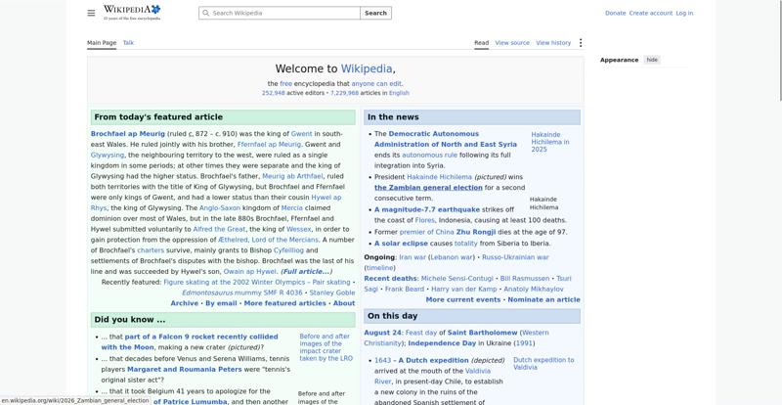The height and width of the screenshot is (405, 782).
Task: Focus the Search Wikipedia input field
Action: [280, 13]
